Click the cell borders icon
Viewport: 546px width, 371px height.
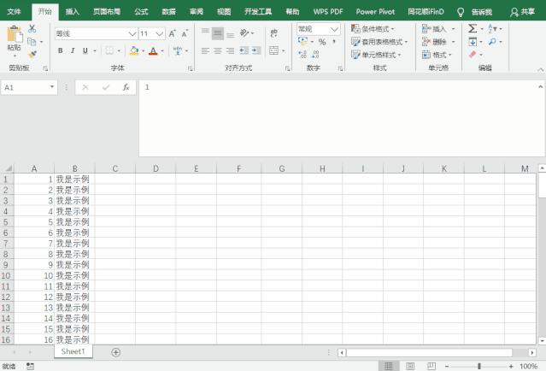click(109, 50)
